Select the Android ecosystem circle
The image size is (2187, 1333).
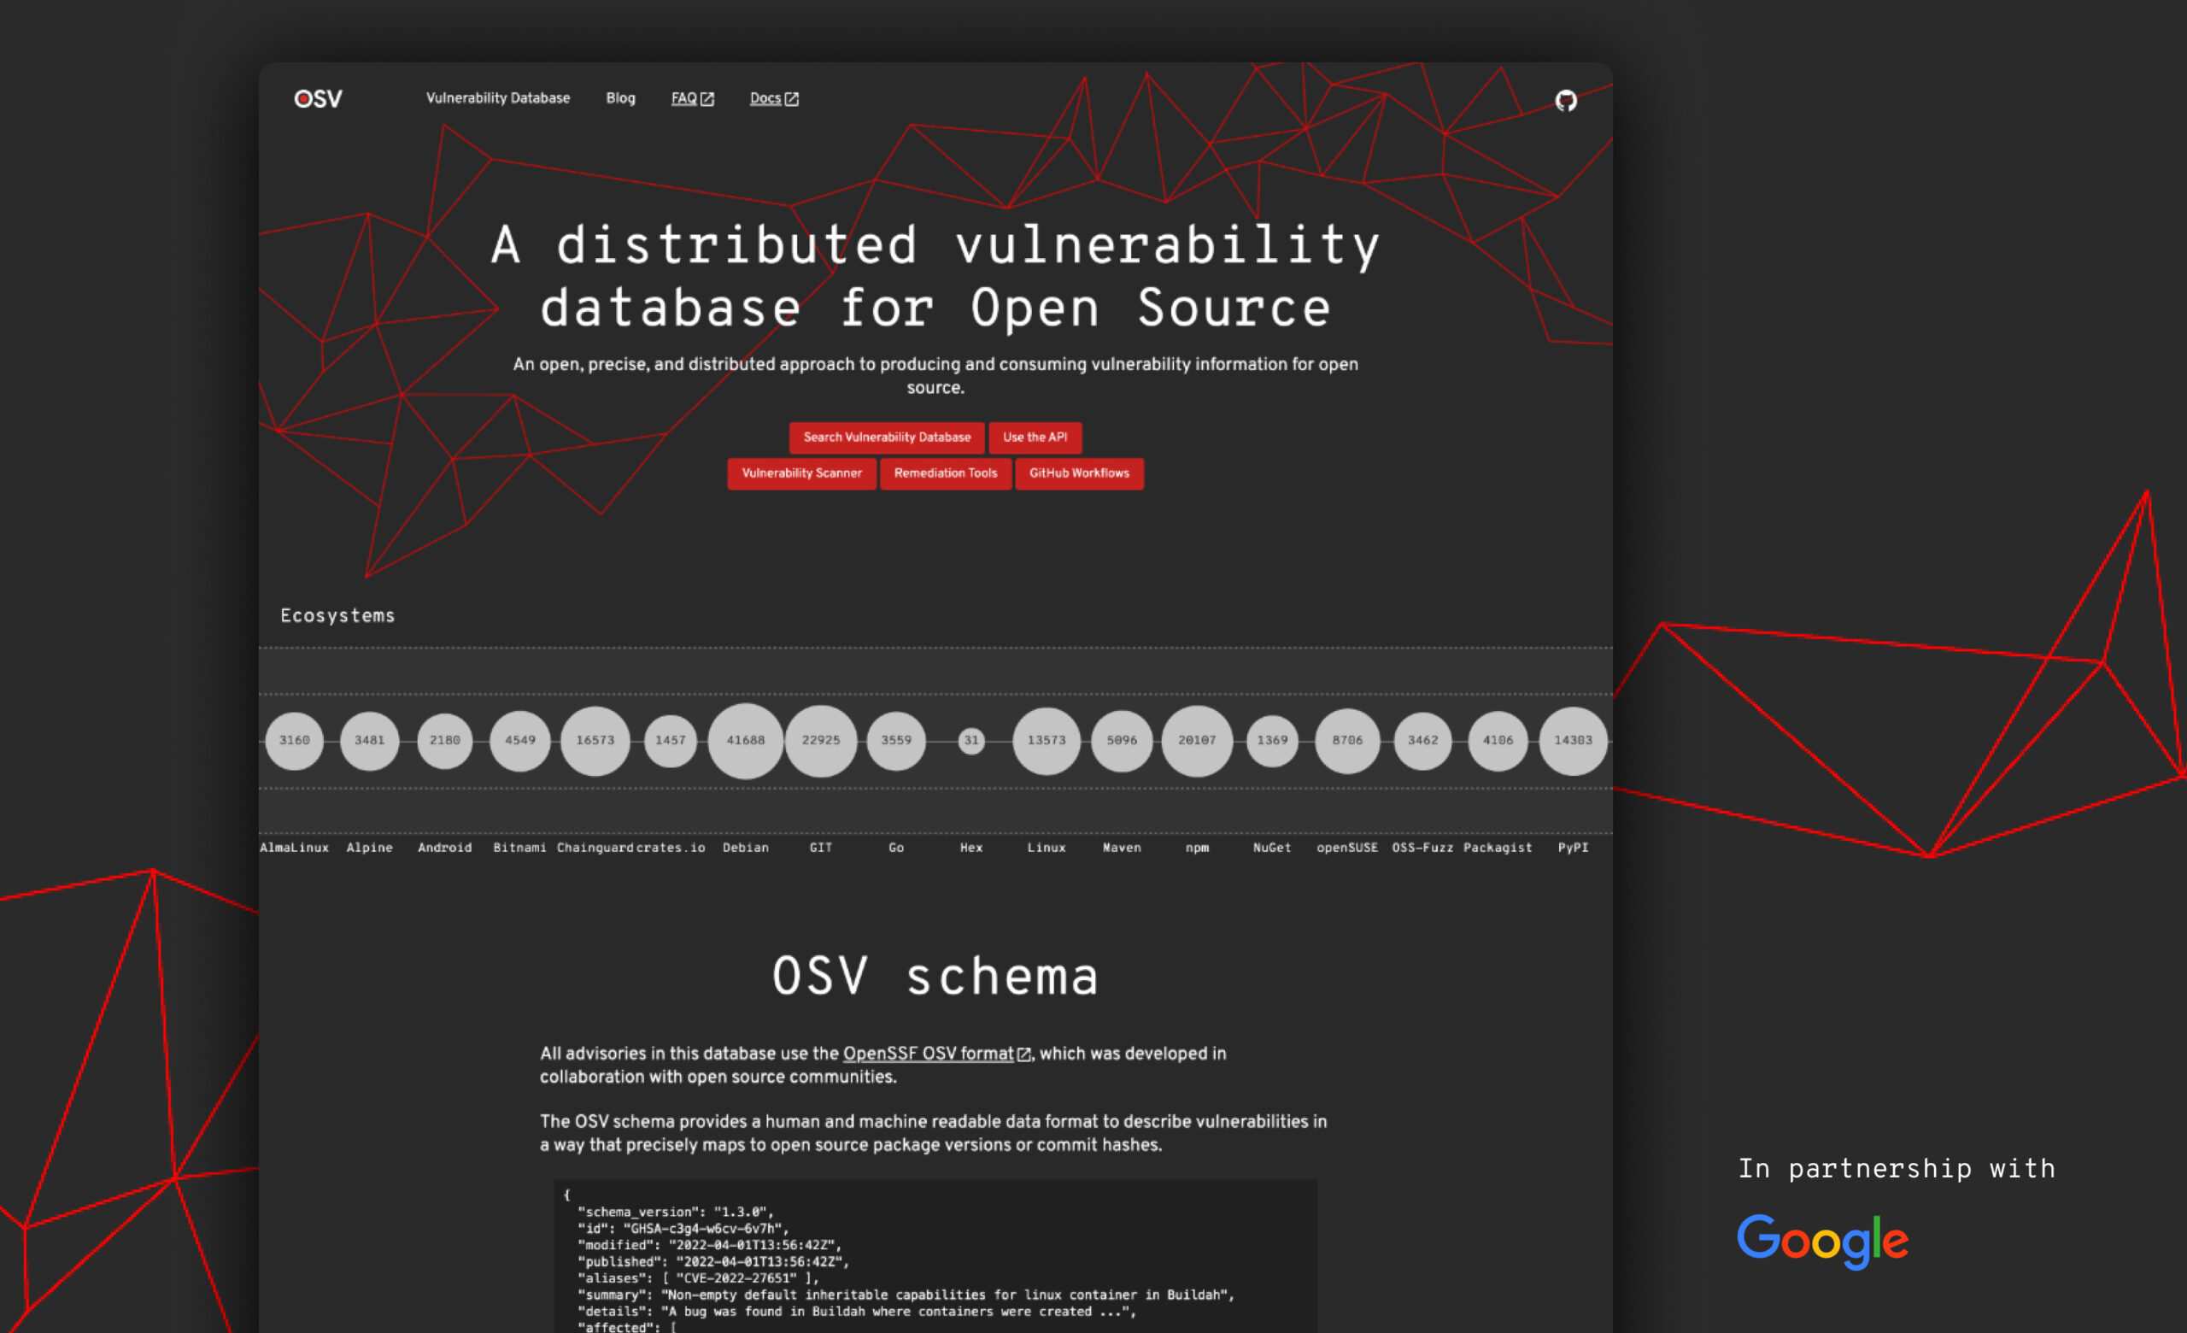(x=443, y=740)
